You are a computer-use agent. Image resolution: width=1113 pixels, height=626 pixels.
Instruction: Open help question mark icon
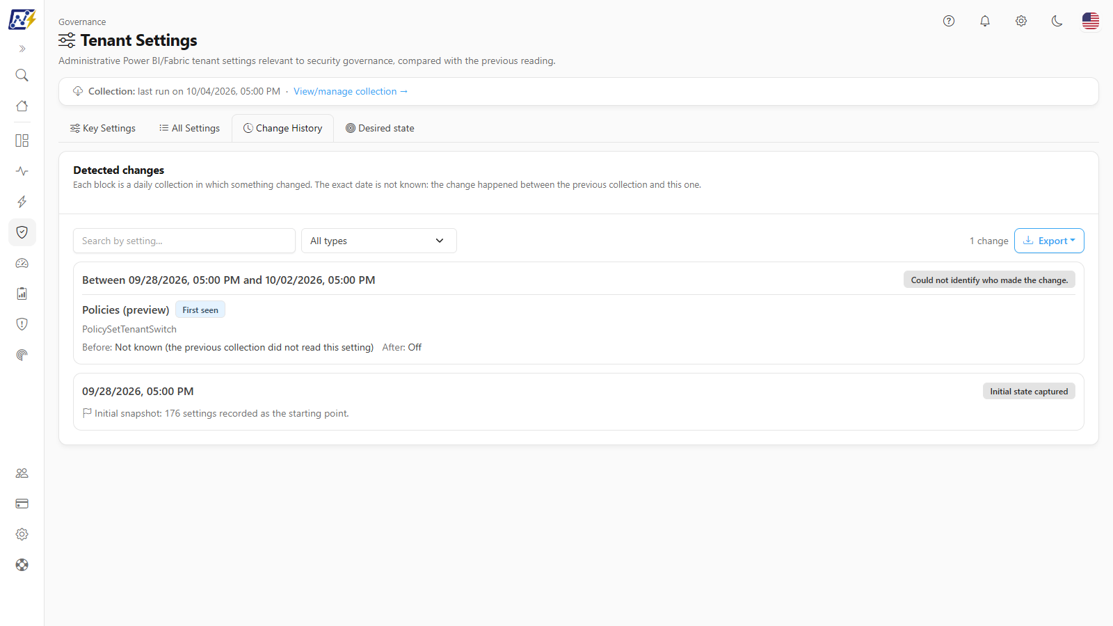[x=949, y=21]
